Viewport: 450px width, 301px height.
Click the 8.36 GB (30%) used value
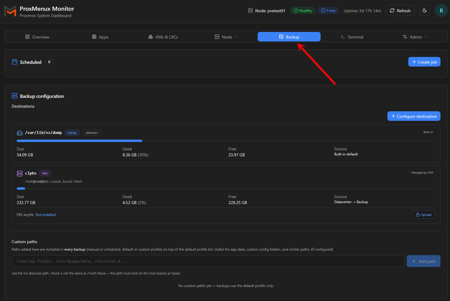135,155
